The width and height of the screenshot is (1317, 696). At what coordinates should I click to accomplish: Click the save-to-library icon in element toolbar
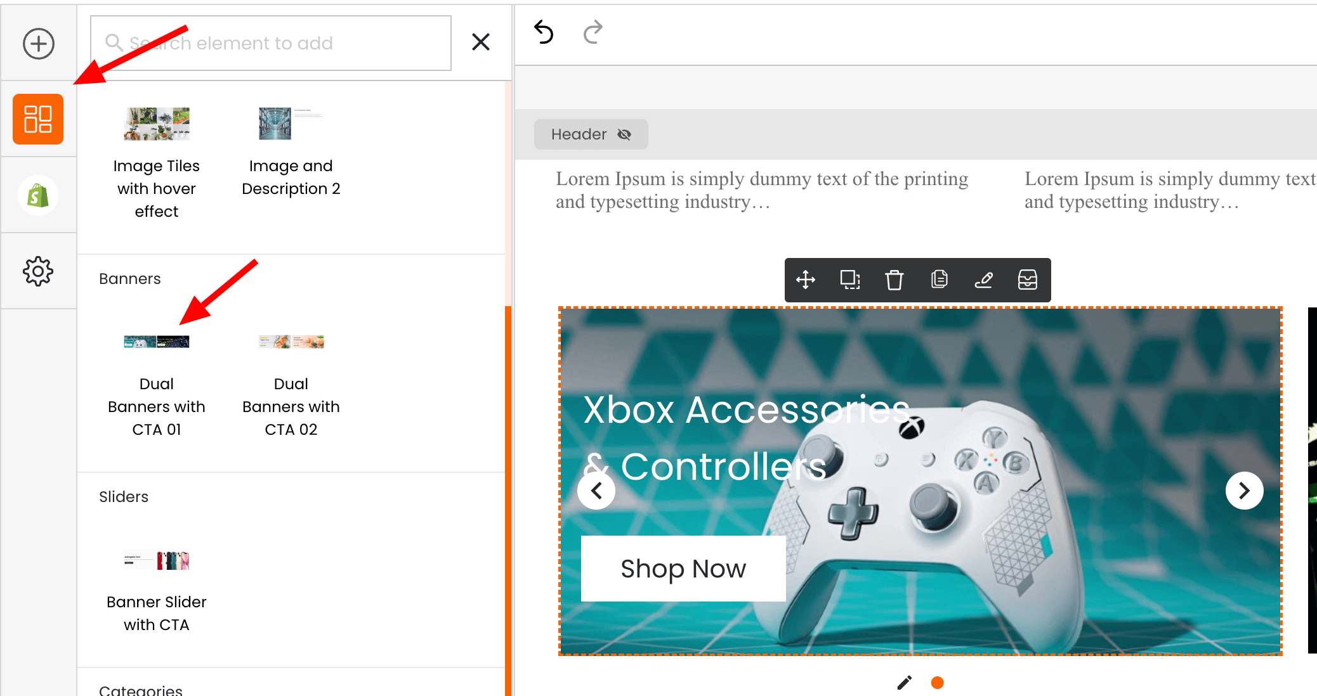pyautogui.click(x=1028, y=280)
